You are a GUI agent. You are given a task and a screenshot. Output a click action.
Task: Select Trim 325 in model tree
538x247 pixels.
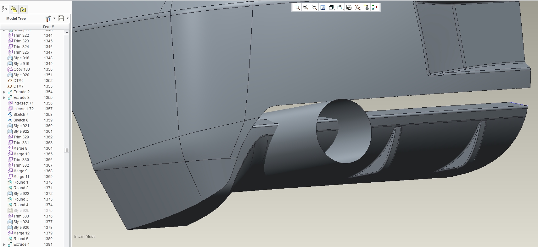pyautogui.click(x=21, y=52)
